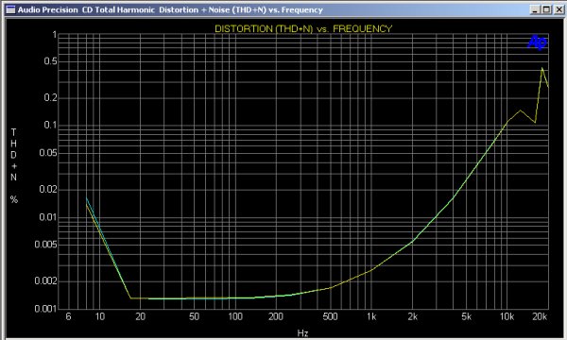567x340 pixels.
Task: Minimize the Audio Precision graph window
Action: click(x=536, y=9)
